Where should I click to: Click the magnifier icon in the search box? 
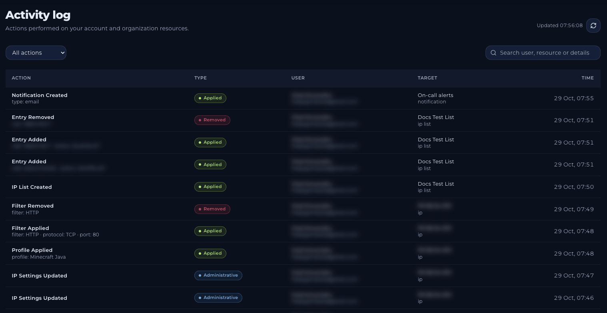[x=493, y=53]
